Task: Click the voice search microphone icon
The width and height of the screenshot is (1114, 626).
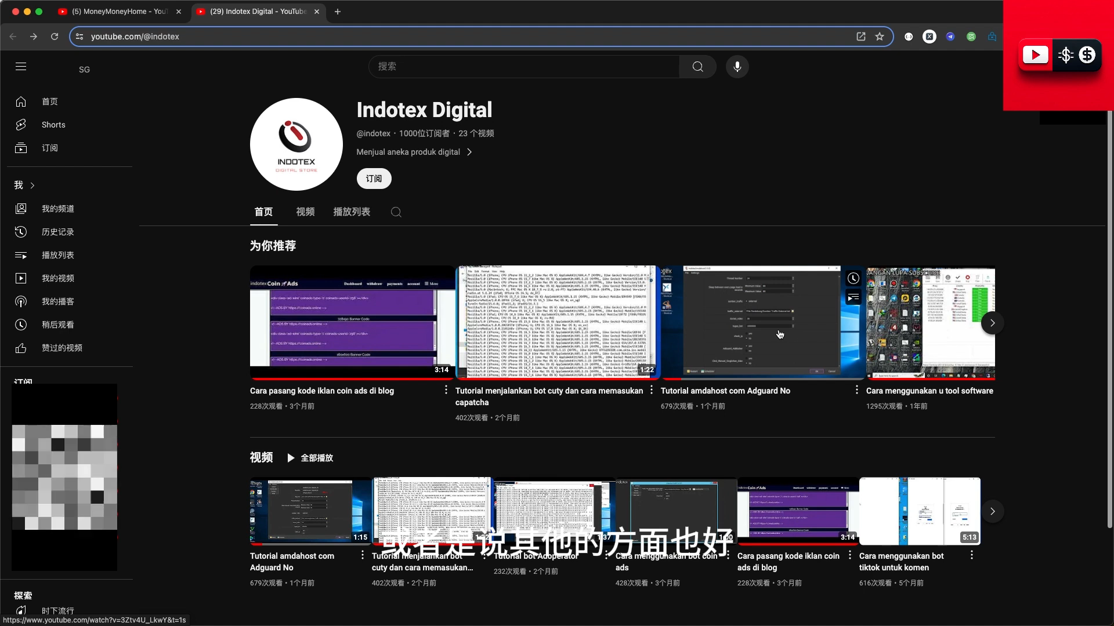Action: pyautogui.click(x=737, y=67)
